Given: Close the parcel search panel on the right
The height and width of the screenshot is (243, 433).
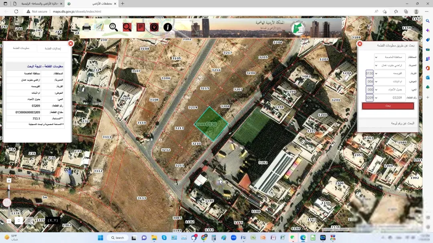Looking at the screenshot, I should point(360,44).
